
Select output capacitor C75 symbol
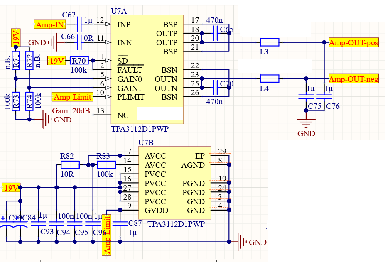click(x=306, y=96)
